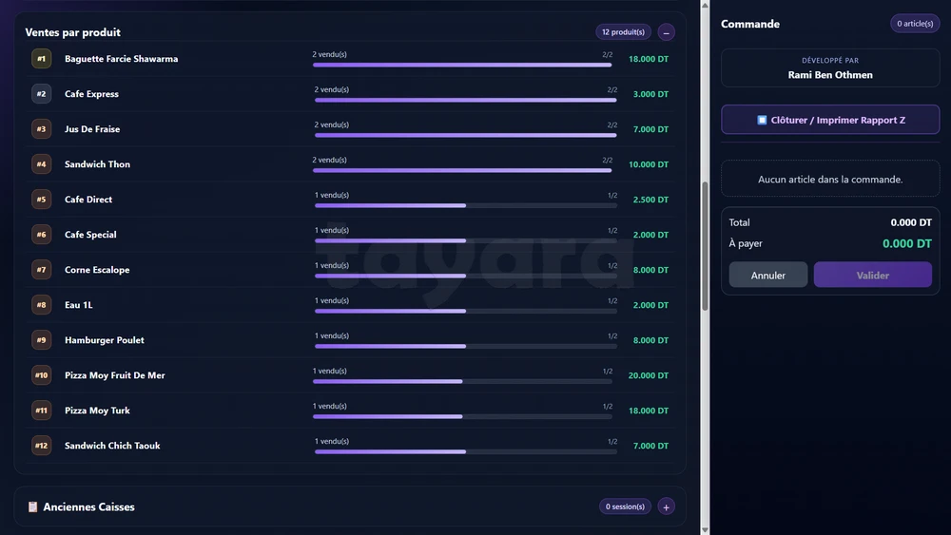The width and height of the screenshot is (951, 535).
Task: Click the #11 rank badge
Action: [x=41, y=411]
